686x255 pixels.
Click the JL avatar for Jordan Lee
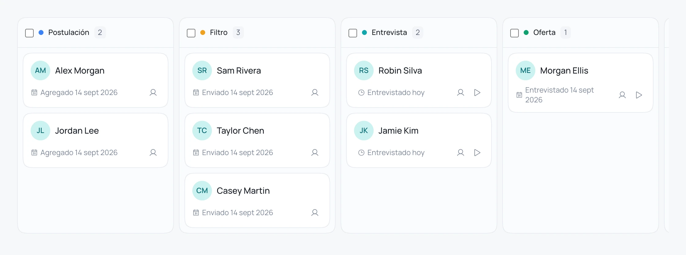pyautogui.click(x=40, y=131)
